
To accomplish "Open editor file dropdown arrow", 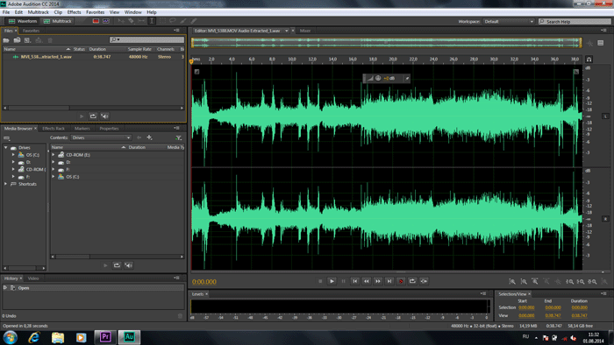I will click(x=286, y=31).
